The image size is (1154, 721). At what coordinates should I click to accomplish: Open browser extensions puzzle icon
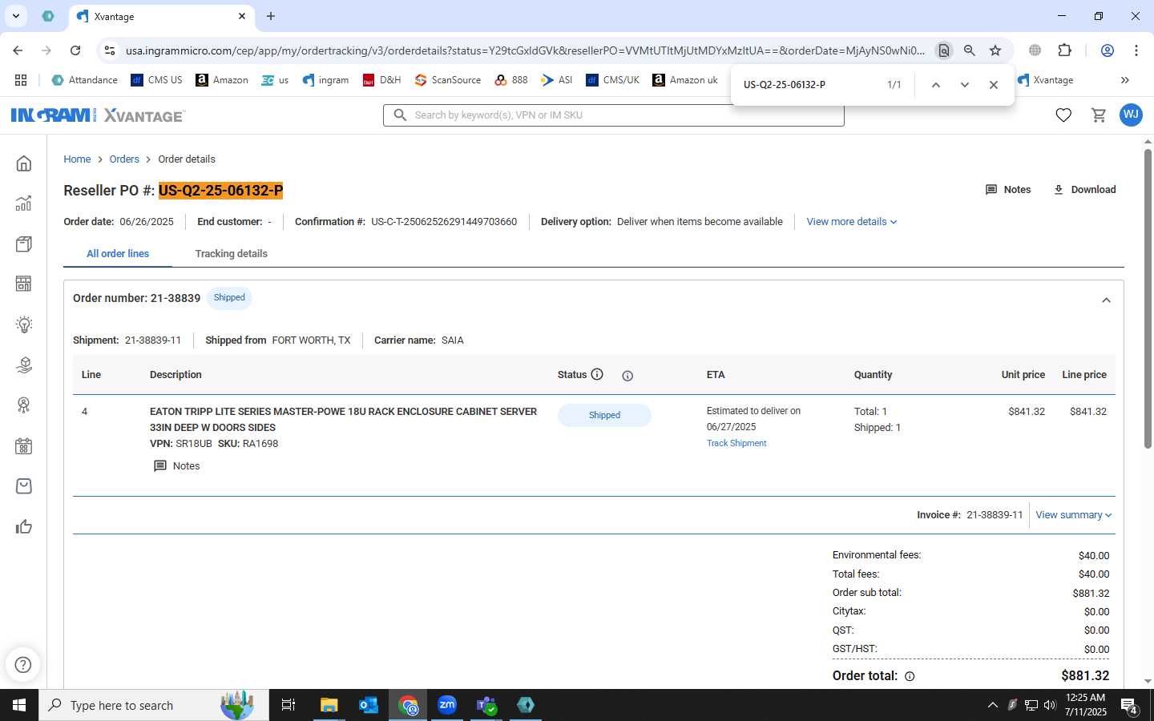1064,50
